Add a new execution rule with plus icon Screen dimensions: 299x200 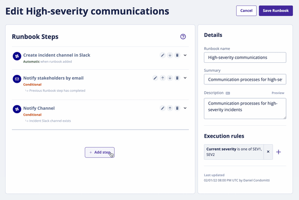(x=279, y=152)
